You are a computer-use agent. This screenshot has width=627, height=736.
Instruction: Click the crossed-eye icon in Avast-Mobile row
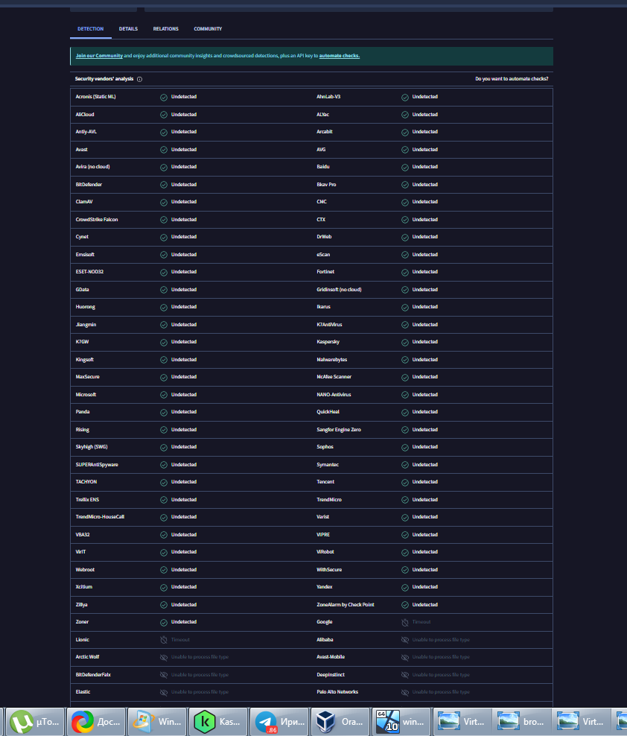405,658
